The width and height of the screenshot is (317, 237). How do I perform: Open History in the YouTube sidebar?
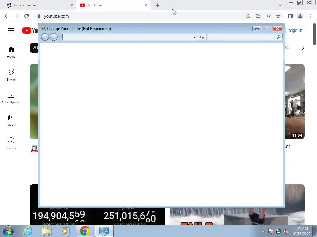pos(11,143)
